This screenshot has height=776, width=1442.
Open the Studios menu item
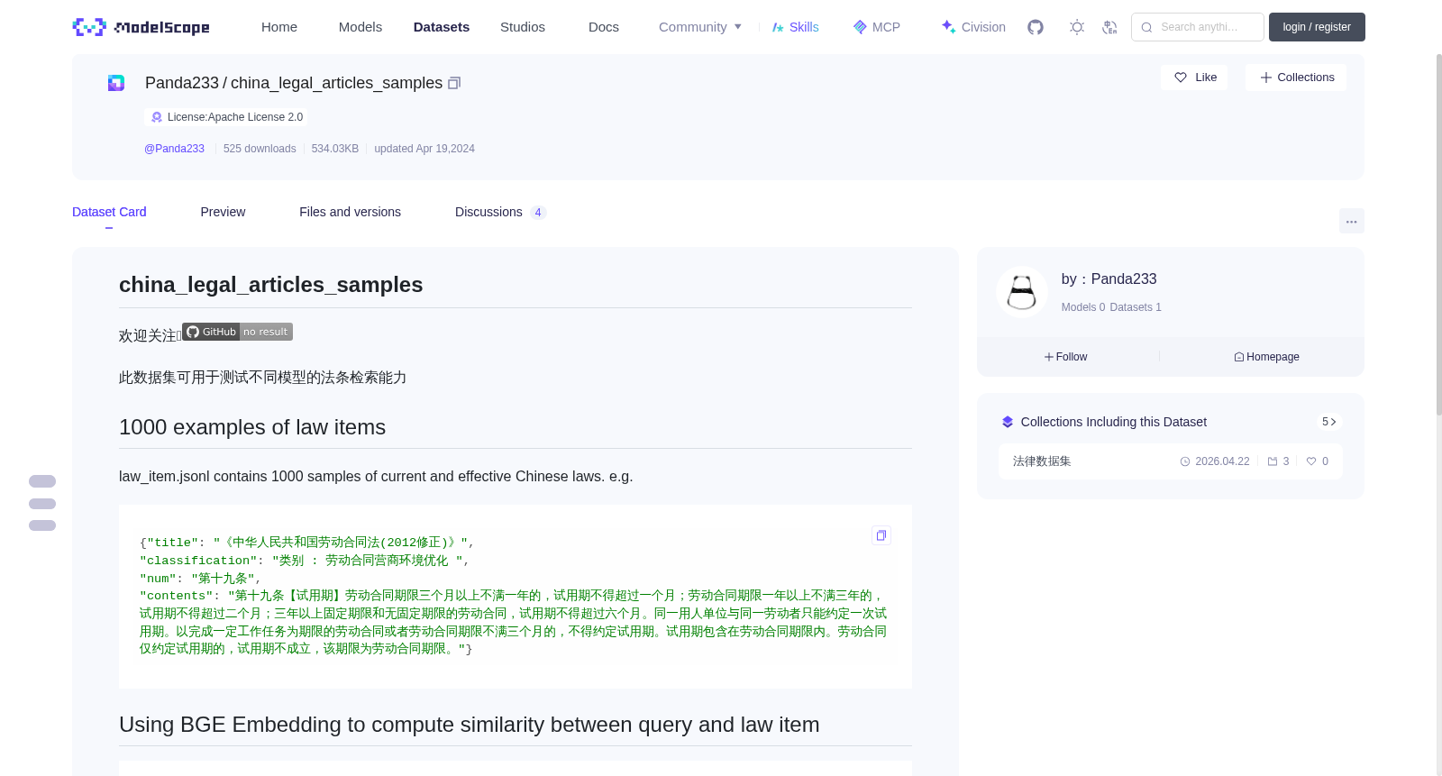(x=523, y=27)
